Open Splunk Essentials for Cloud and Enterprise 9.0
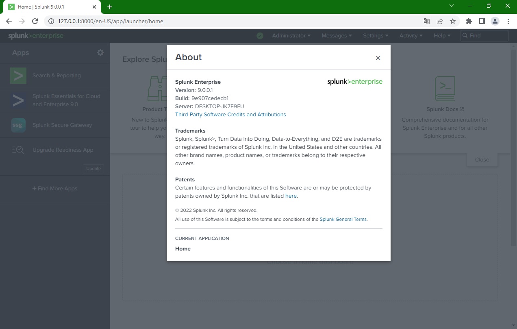The width and height of the screenshot is (517, 329). point(66,100)
